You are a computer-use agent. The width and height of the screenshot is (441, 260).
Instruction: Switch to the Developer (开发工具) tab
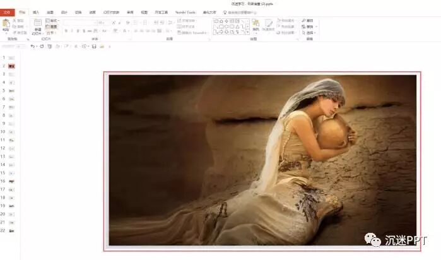point(161,13)
